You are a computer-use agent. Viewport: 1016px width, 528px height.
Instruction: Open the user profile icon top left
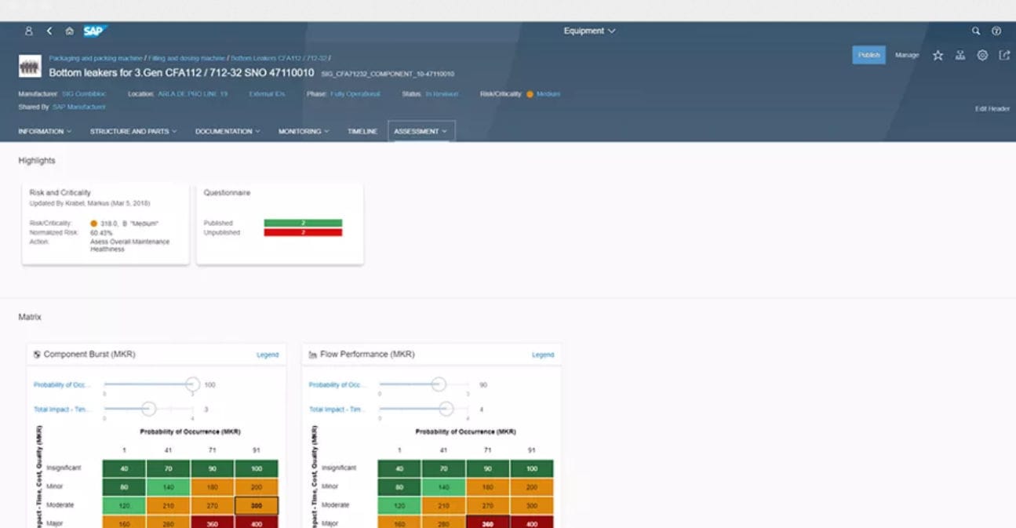coord(28,31)
